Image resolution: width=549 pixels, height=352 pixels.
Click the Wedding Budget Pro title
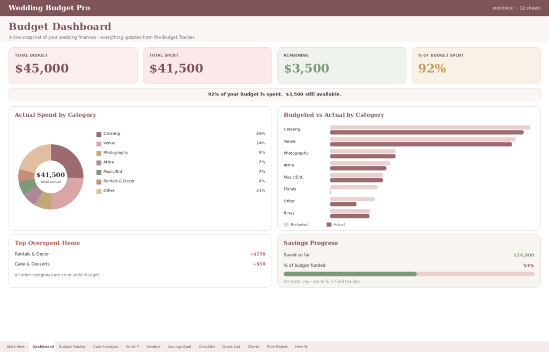[49, 8]
